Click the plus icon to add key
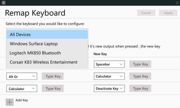This screenshot has height=108, width=180. point(10,102)
